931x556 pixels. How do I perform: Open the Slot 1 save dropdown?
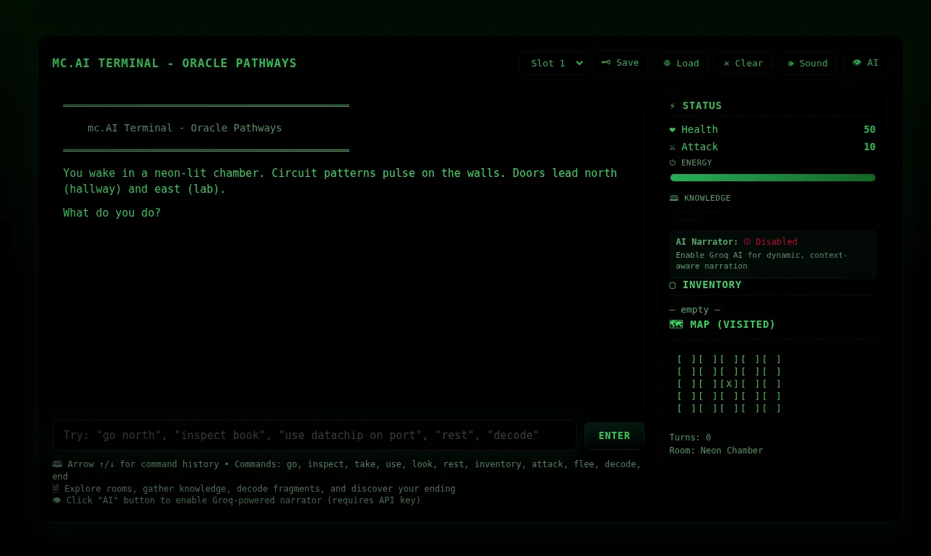(553, 63)
